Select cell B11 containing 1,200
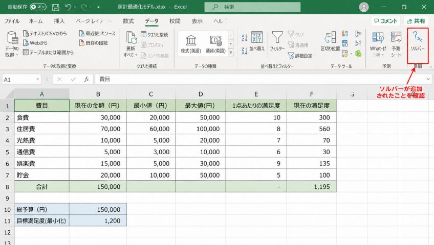434x245 pixels. click(98, 220)
